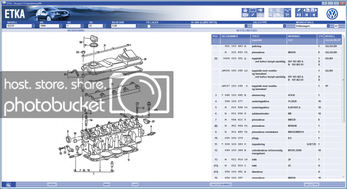Toggle the På Lager checkbox

pyautogui.click(x=149, y=26)
